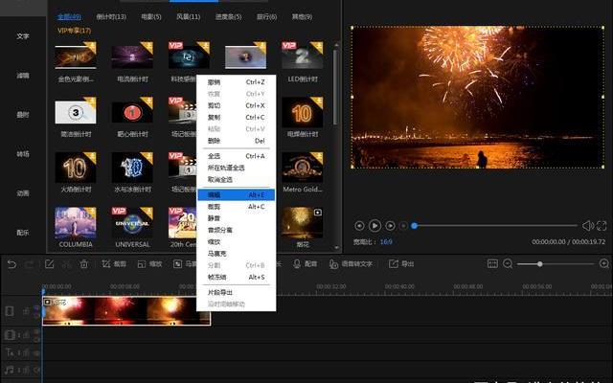Toggle lock on the main video track
This screenshot has width=613, height=383.
click(26, 311)
